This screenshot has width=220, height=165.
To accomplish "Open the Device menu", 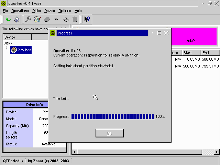I will pos(49,11).
